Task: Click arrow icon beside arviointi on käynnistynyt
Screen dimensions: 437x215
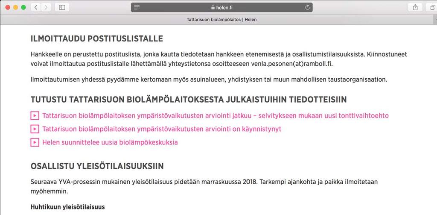Action: pos(35,129)
